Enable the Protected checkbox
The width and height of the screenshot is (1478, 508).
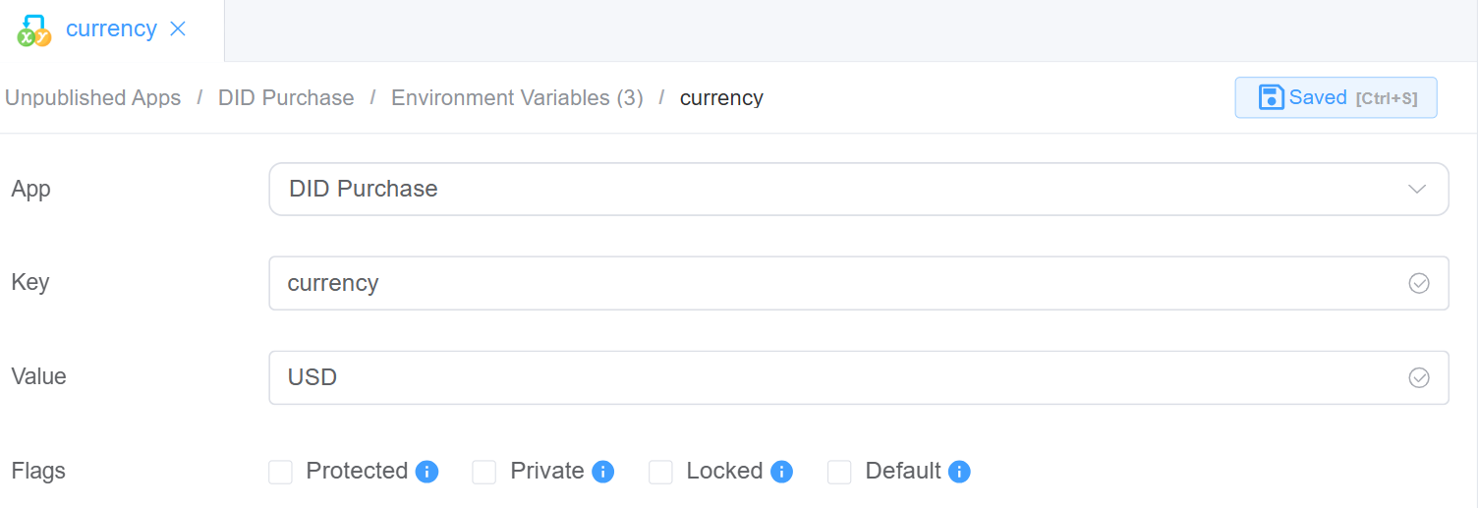tap(281, 473)
